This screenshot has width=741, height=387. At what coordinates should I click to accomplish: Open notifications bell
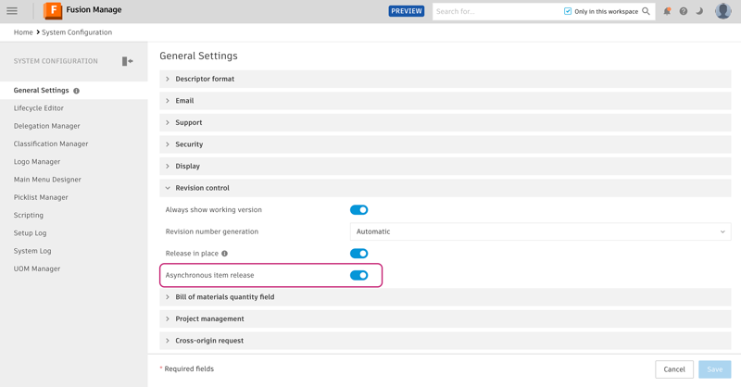pos(667,11)
